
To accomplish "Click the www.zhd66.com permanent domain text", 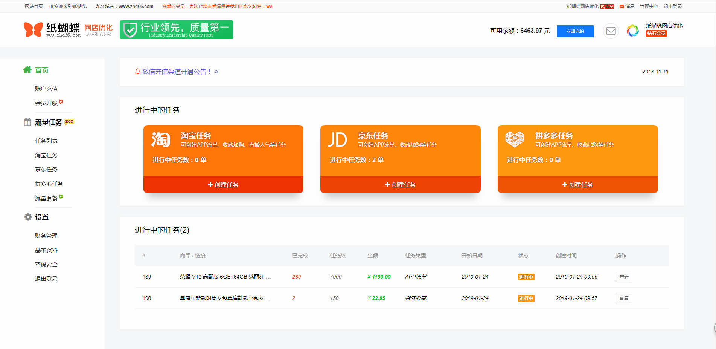I will [136, 6].
